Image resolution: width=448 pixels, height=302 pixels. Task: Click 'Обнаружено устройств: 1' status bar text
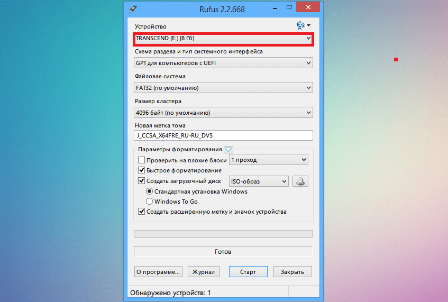(x=170, y=293)
